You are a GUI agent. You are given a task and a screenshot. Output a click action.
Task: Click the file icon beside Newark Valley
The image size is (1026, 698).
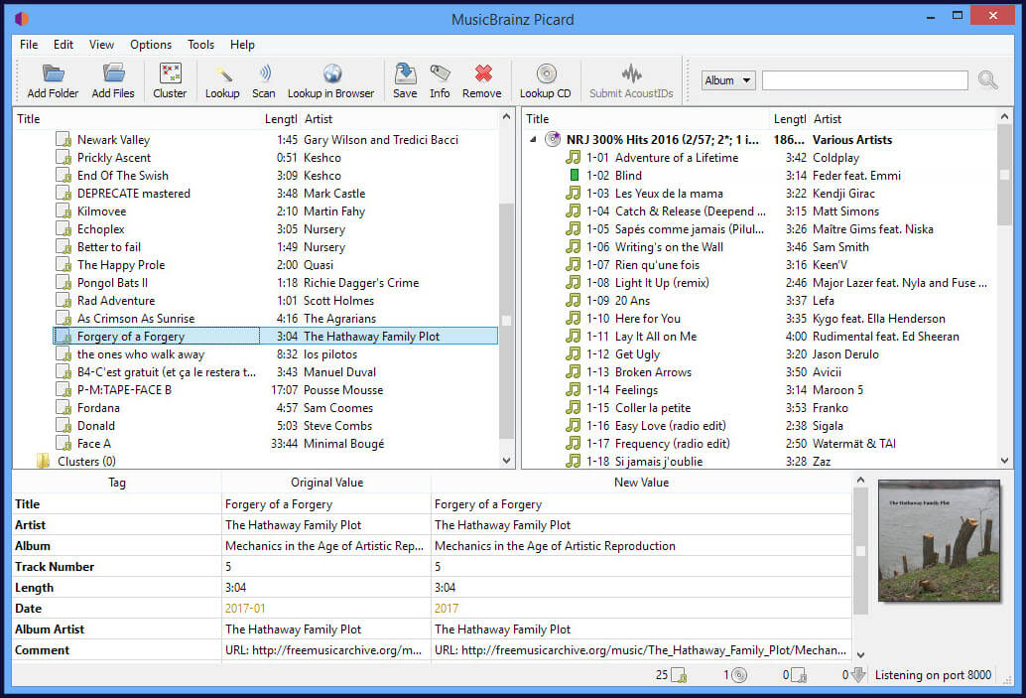coord(64,139)
